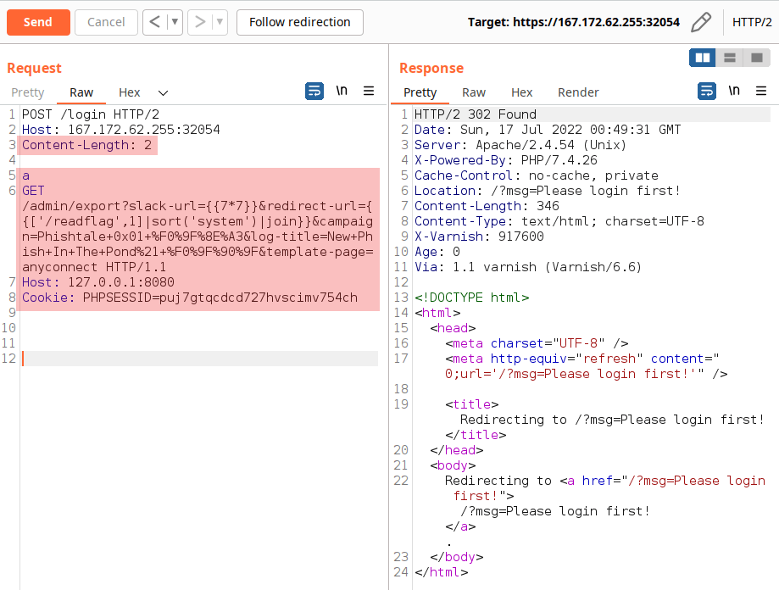Image resolution: width=779 pixels, height=590 pixels.
Task: Click the Response panel heading
Action: click(x=431, y=68)
